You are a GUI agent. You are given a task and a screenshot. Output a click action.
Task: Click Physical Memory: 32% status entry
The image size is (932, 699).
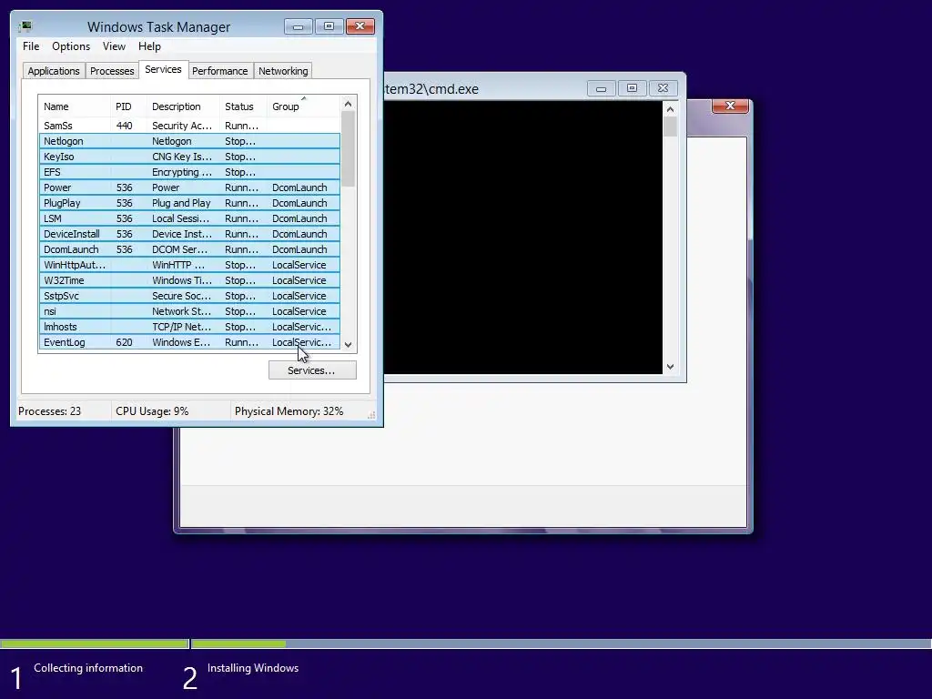289,411
